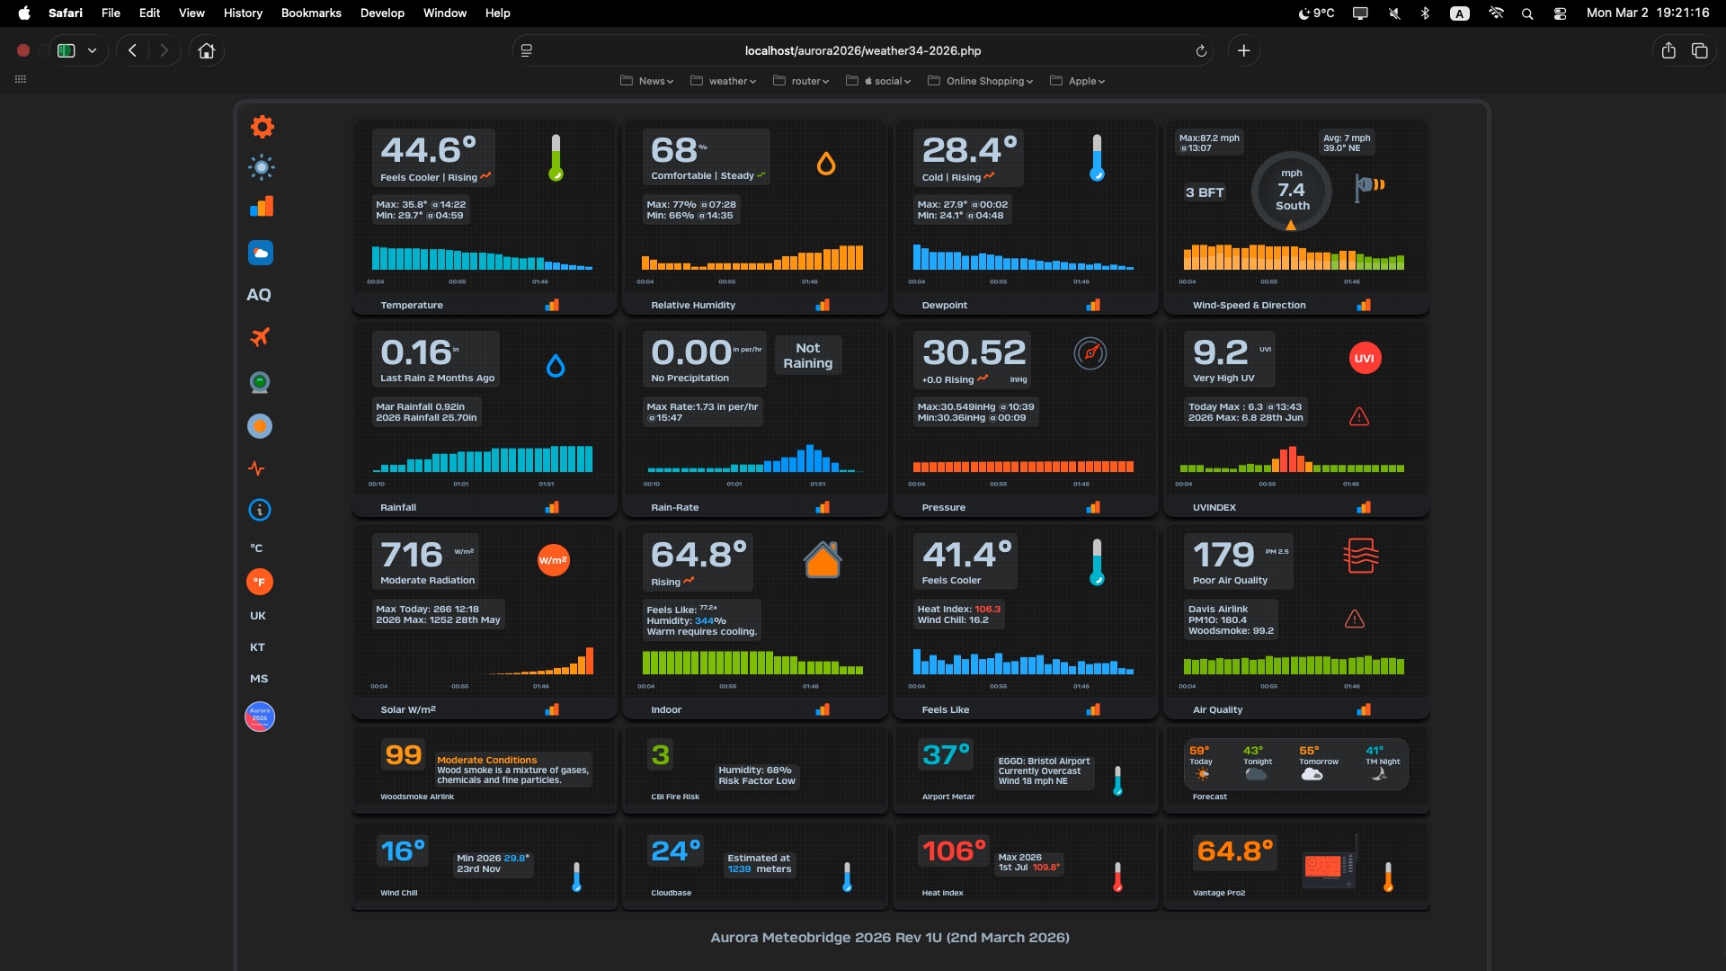Open the Safari sidebar options chevron
The image size is (1726, 971).
pos(92,51)
